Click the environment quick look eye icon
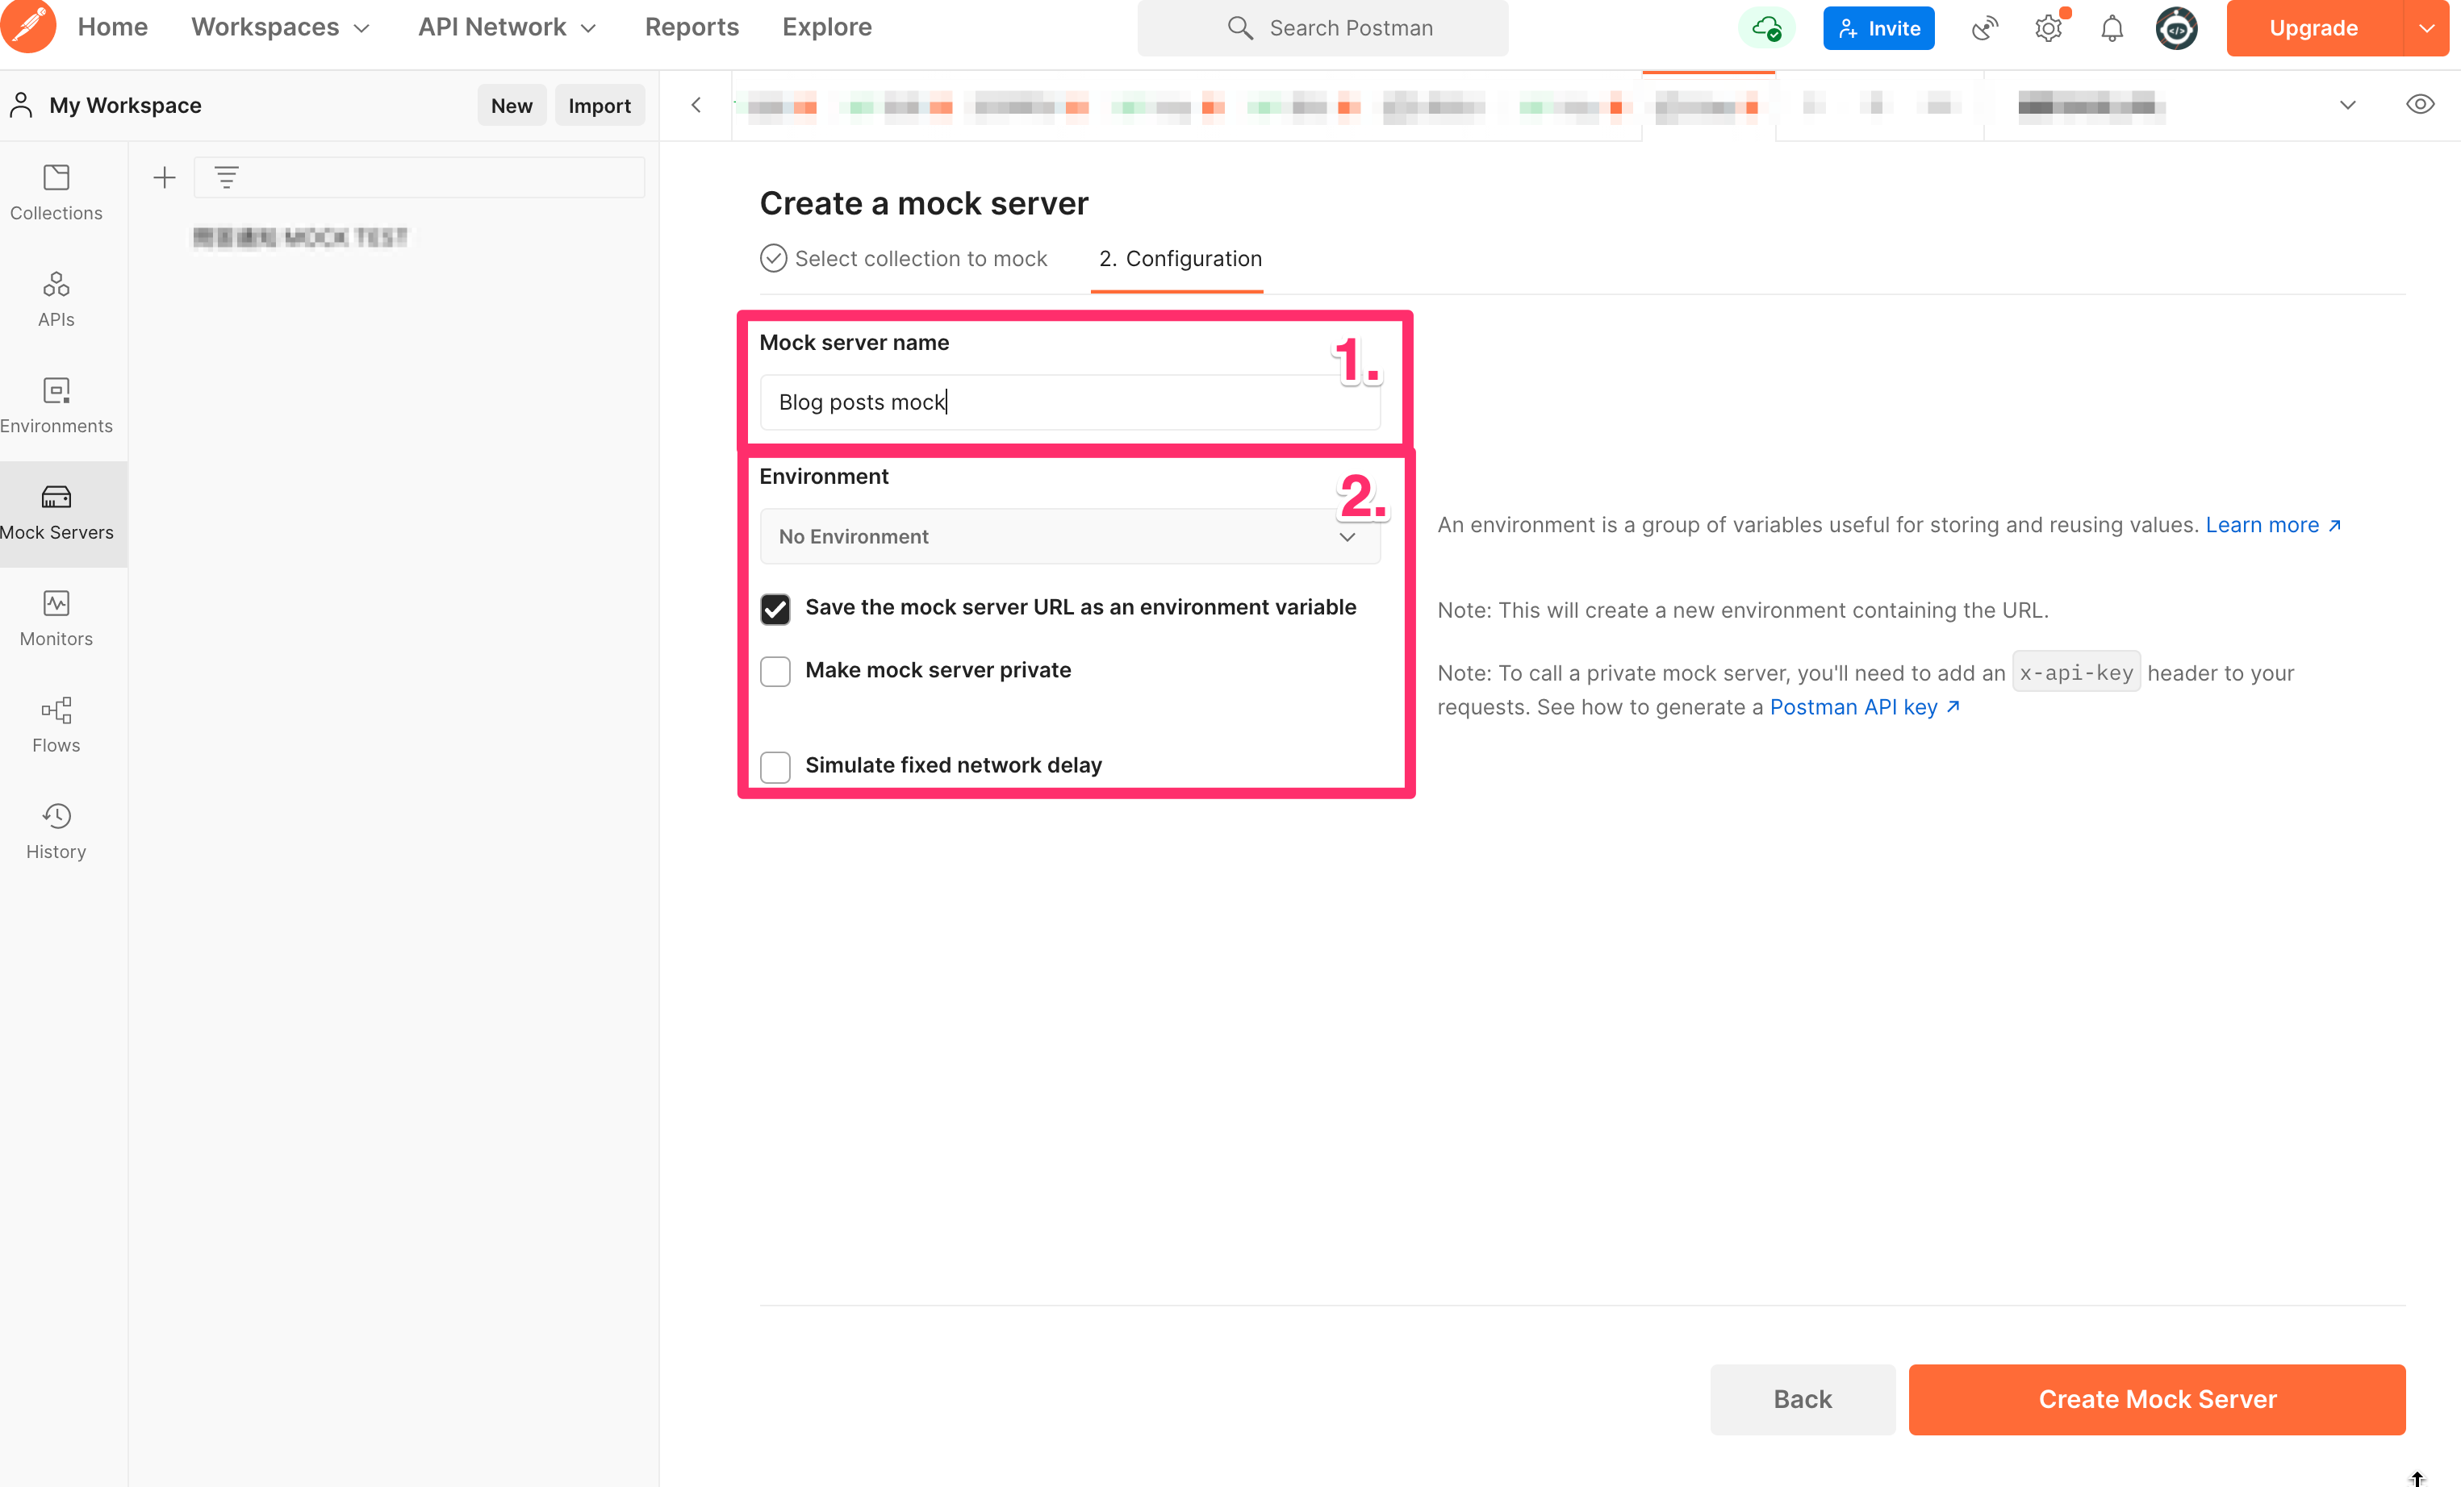Image resolution: width=2461 pixels, height=1487 pixels. point(2420,104)
